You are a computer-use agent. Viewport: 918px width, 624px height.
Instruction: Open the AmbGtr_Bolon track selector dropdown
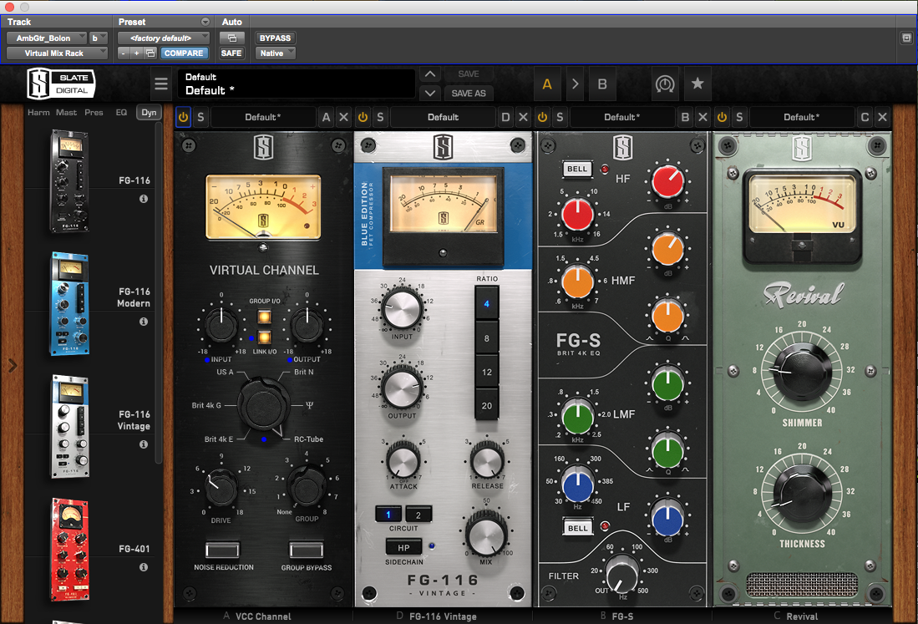click(46, 38)
